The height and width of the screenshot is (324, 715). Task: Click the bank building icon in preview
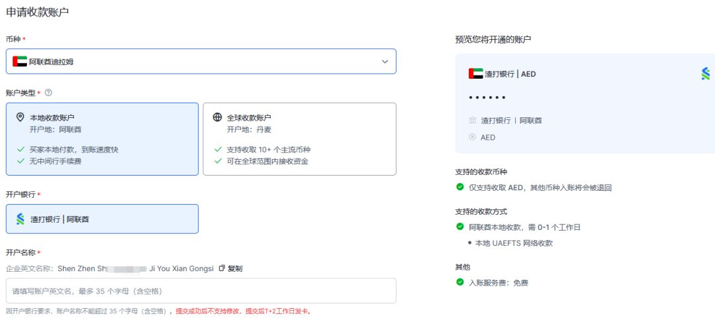click(x=472, y=121)
